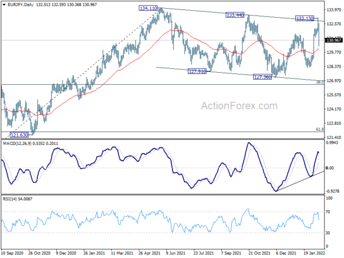The image size is (344, 258).
Task: Click the MACD 0.00 axis level
Action: (x=330, y=168)
